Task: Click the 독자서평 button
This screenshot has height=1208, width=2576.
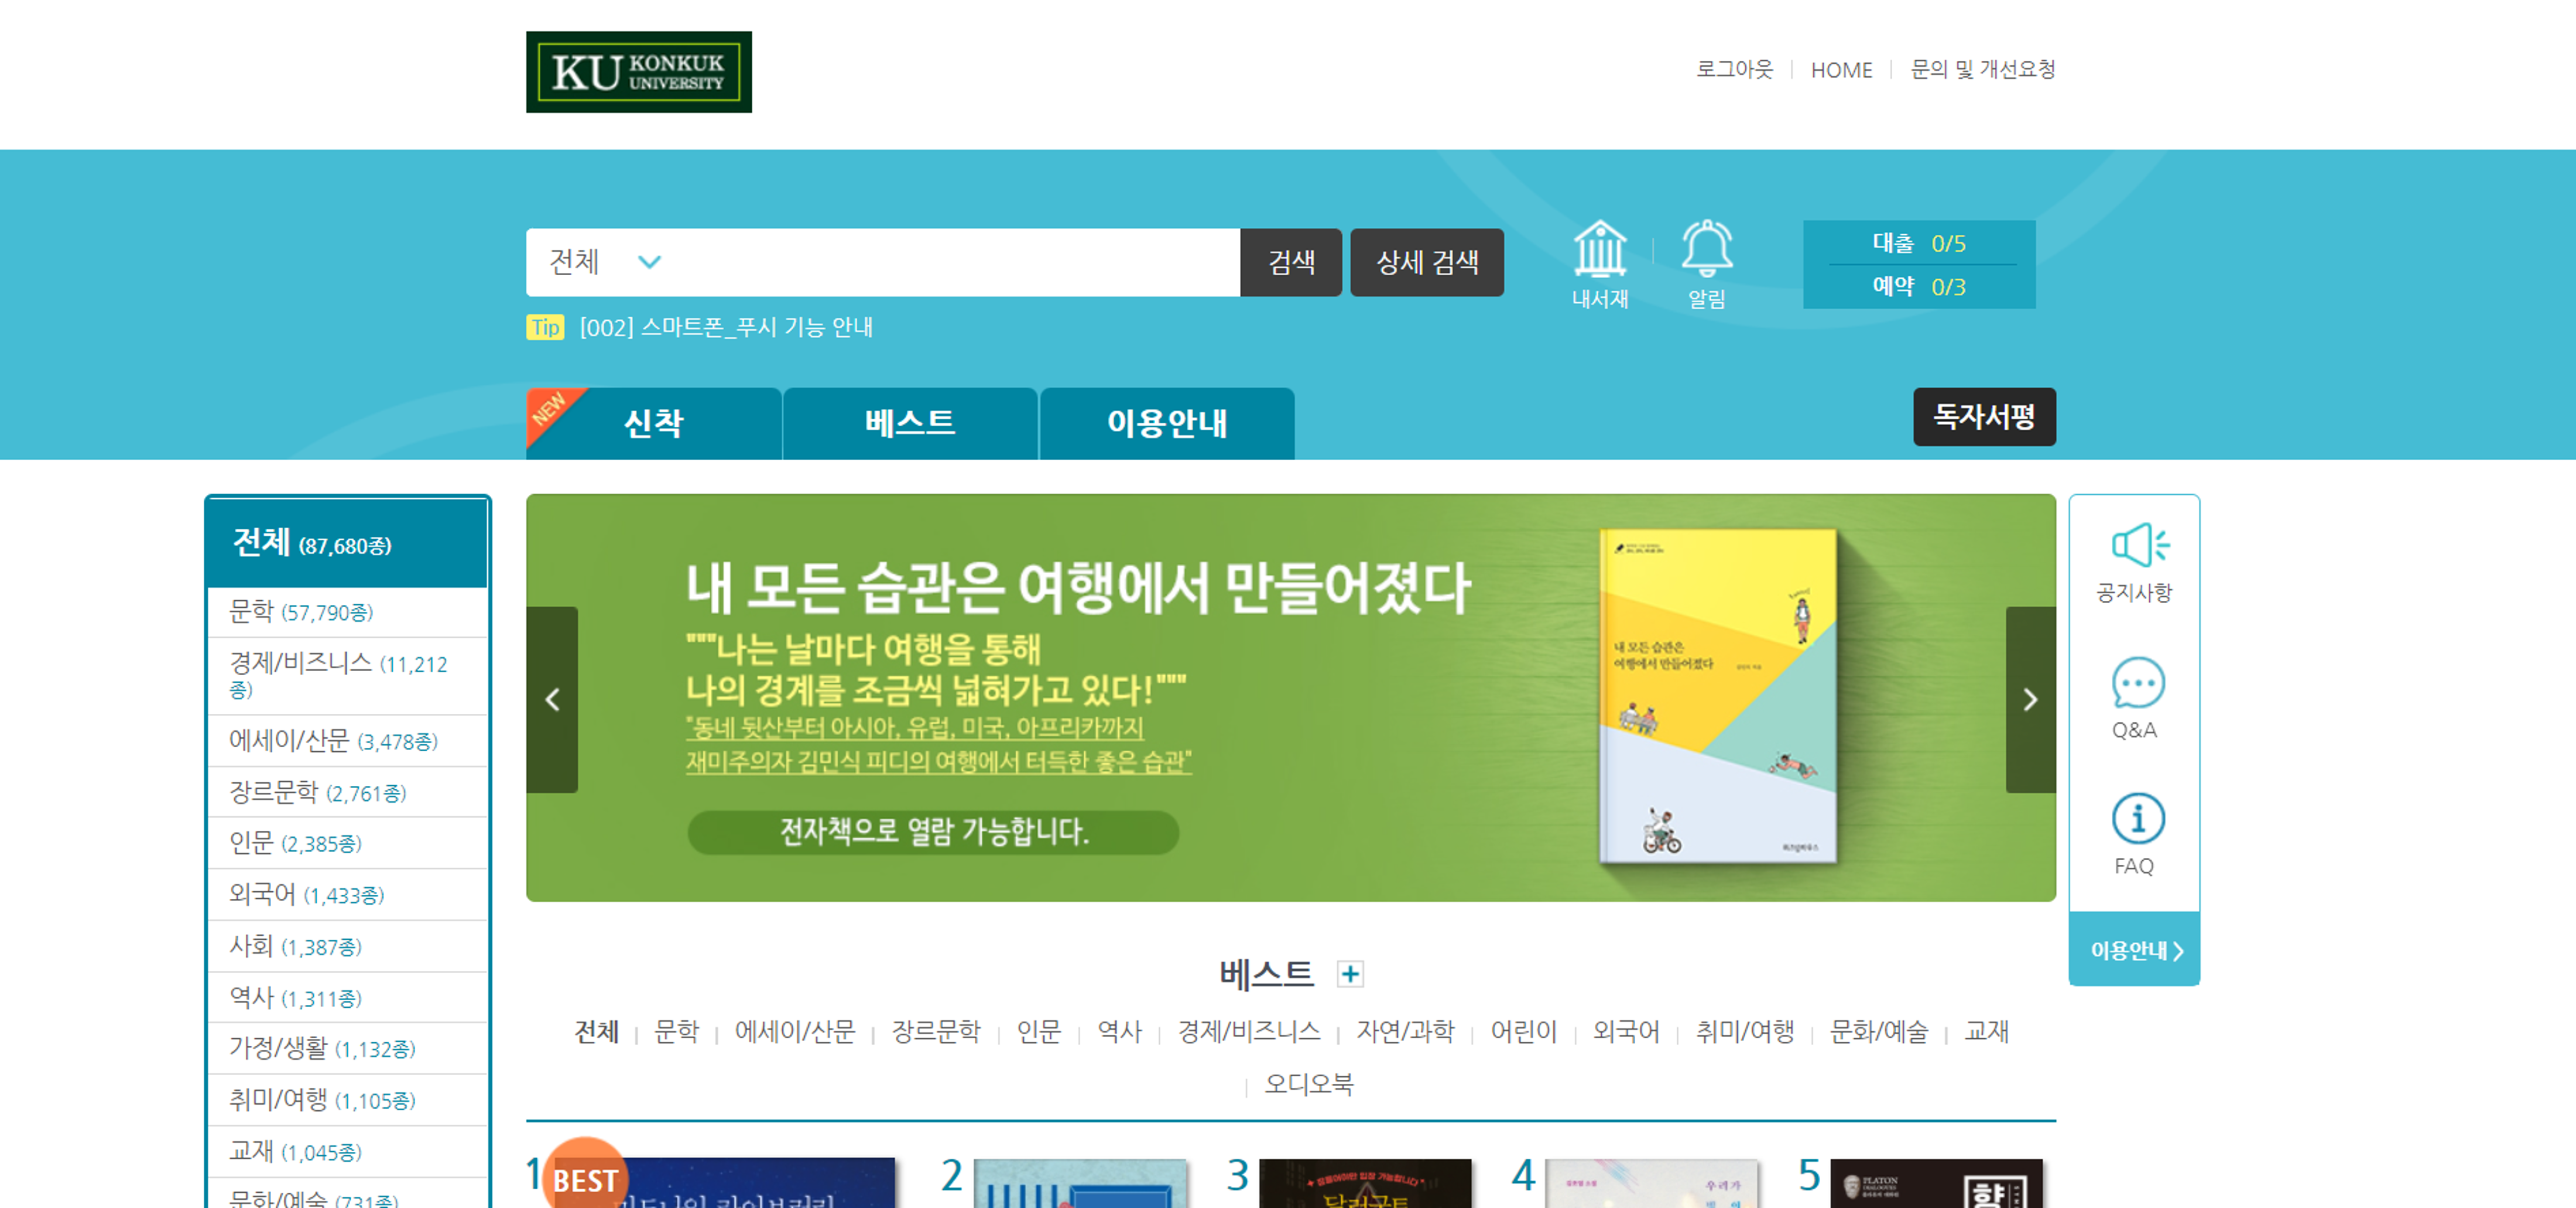Action: point(1983,417)
